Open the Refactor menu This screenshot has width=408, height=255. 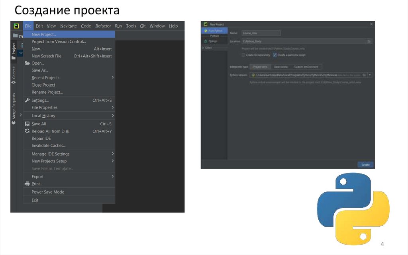(103, 26)
